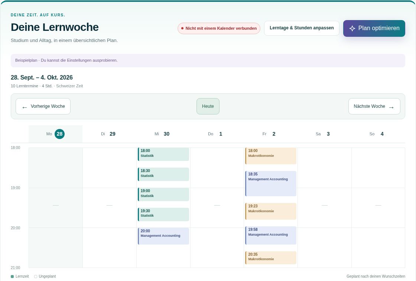This screenshot has height=281, width=416.
Task: Click the sparkle icon in Plan optimieren
Action: [352, 28]
